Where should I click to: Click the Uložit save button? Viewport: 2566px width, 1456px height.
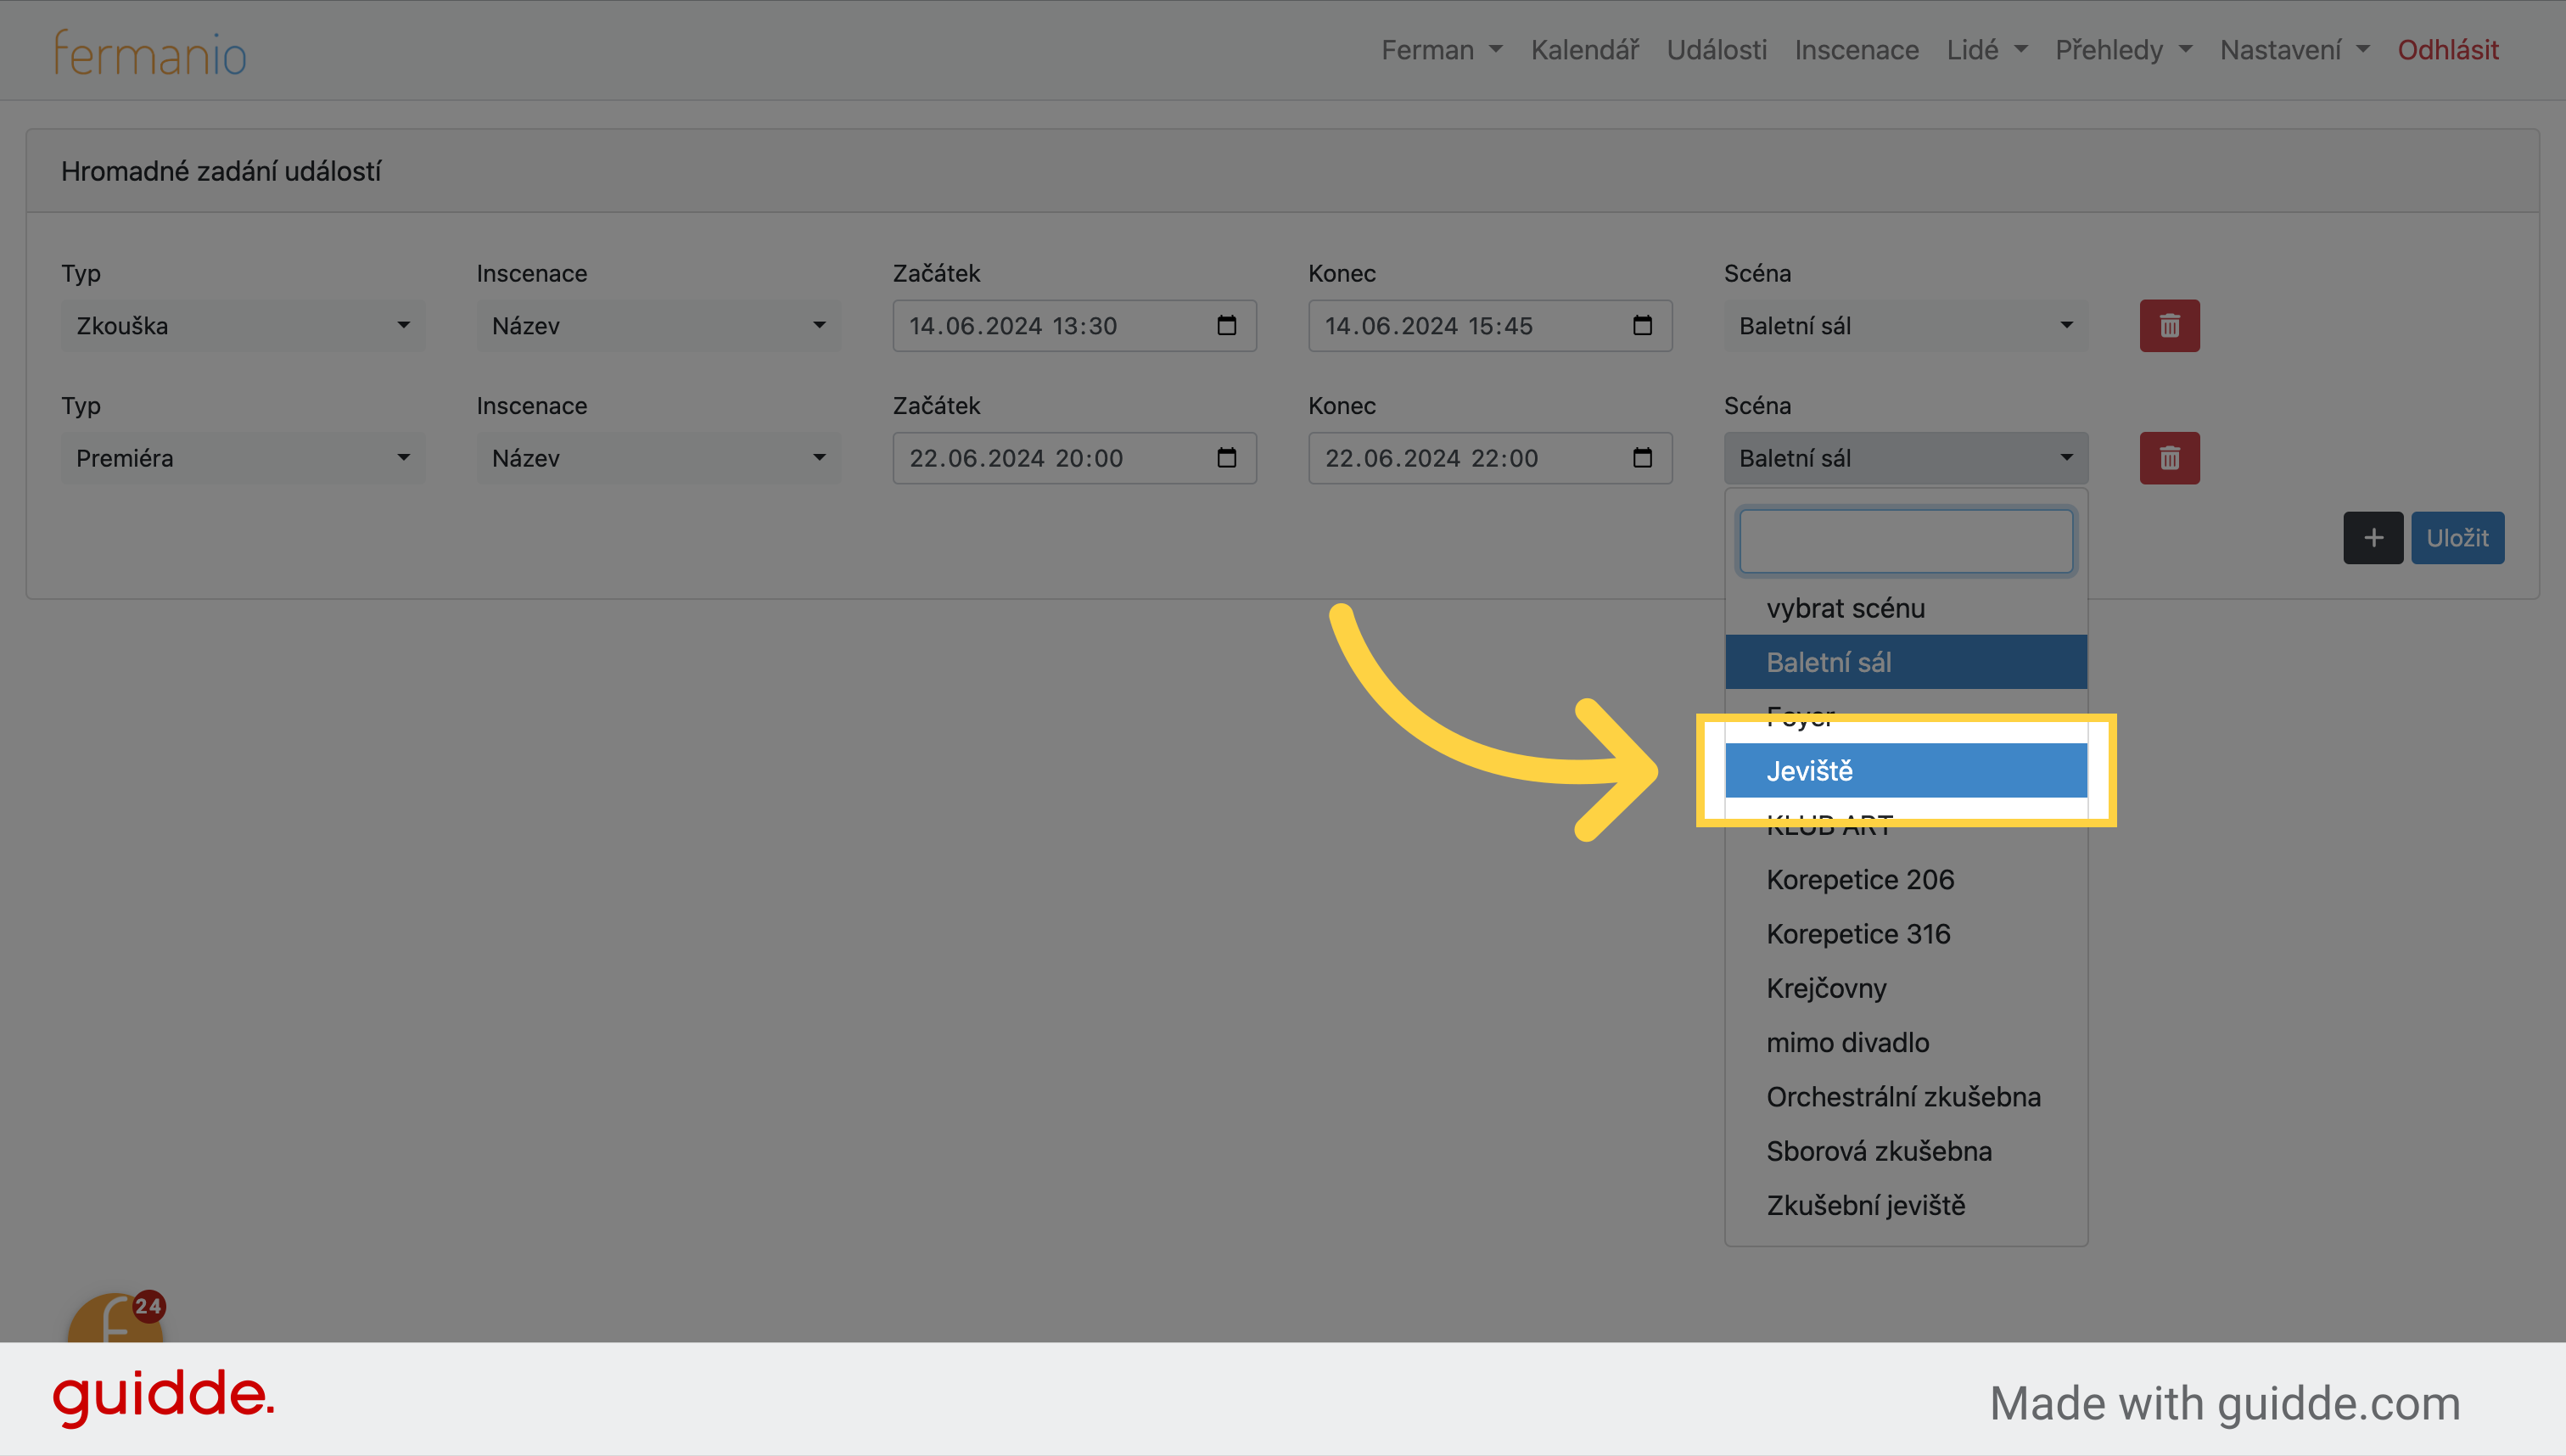pyautogui.click(x=2458, y=538)
